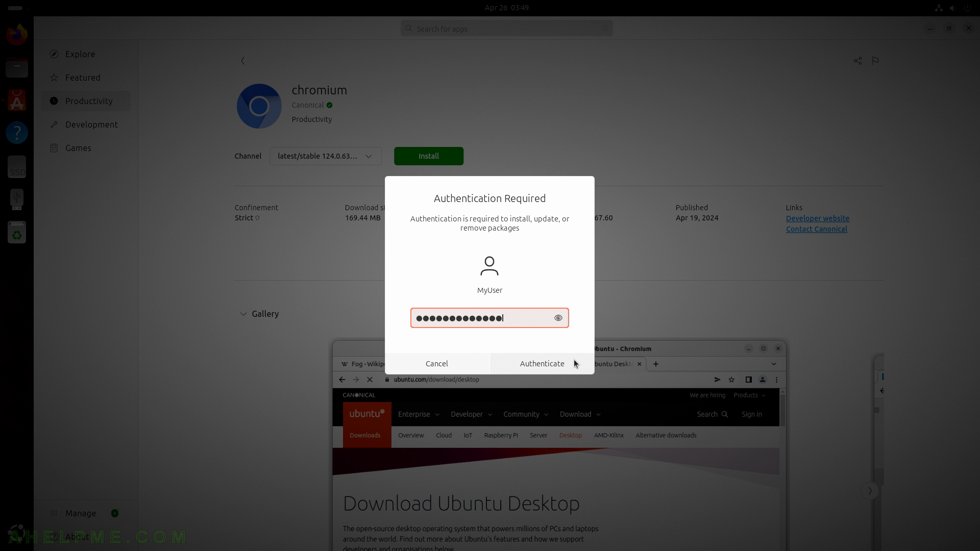
Task: Open the volume indicator in top bar
Action: [952, 8]
